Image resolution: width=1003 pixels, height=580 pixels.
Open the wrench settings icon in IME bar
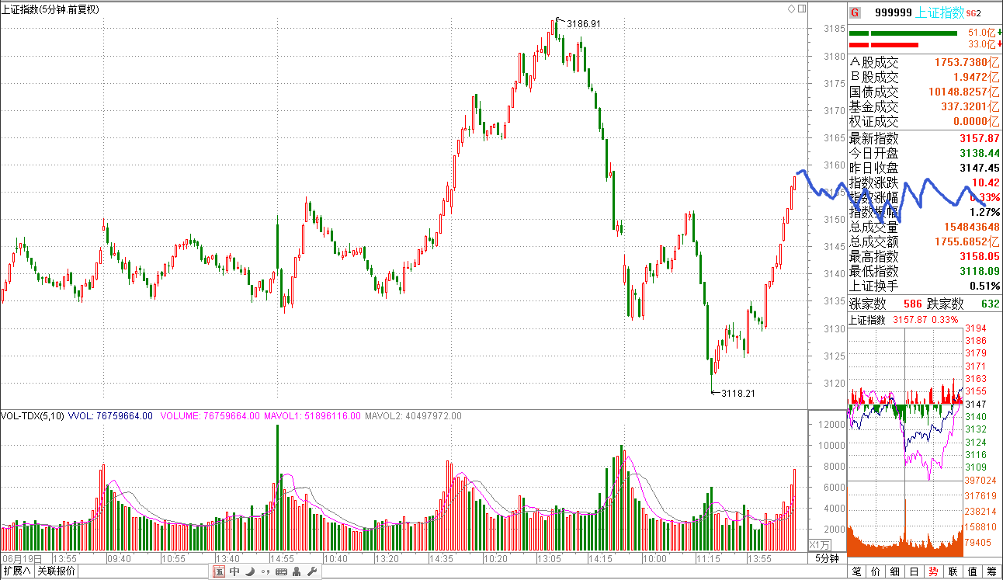click(x=312, y=572)
